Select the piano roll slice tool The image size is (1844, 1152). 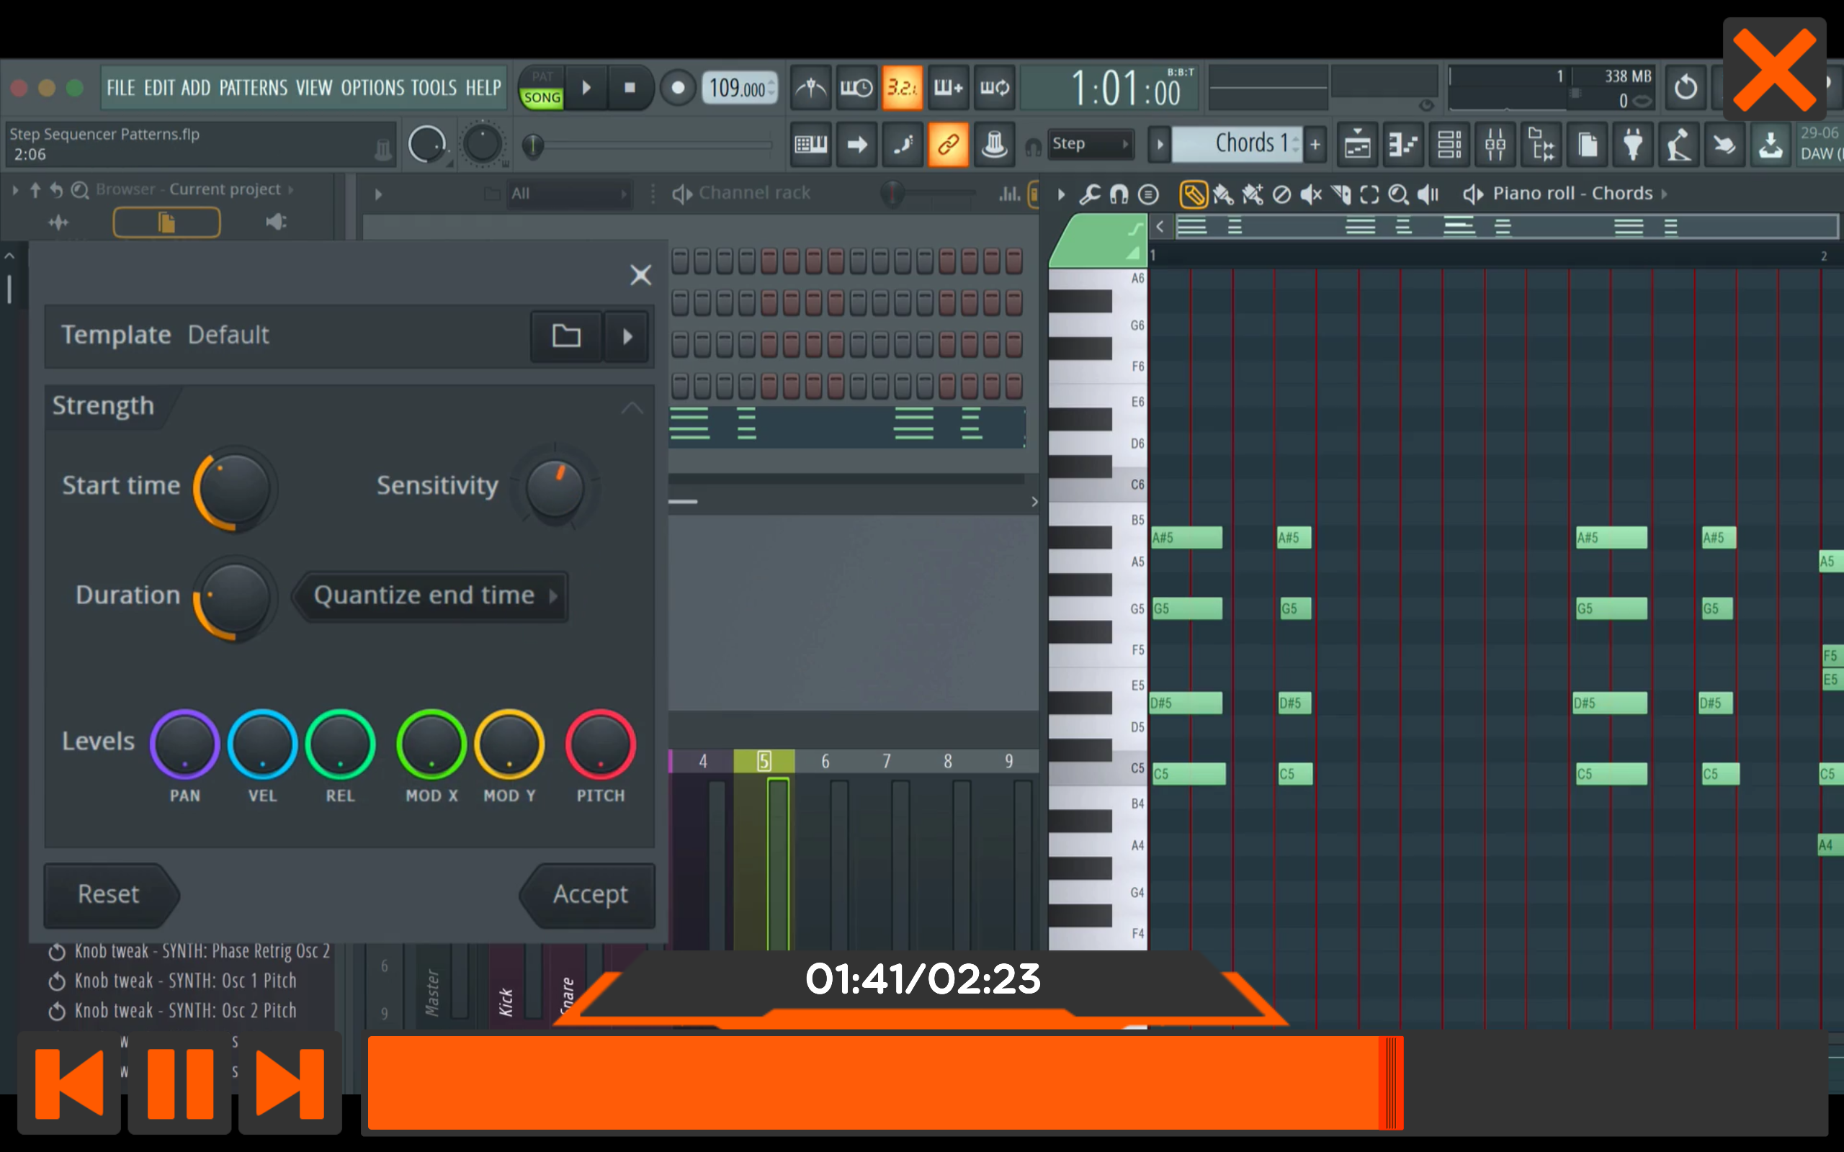coord(1341,194)
